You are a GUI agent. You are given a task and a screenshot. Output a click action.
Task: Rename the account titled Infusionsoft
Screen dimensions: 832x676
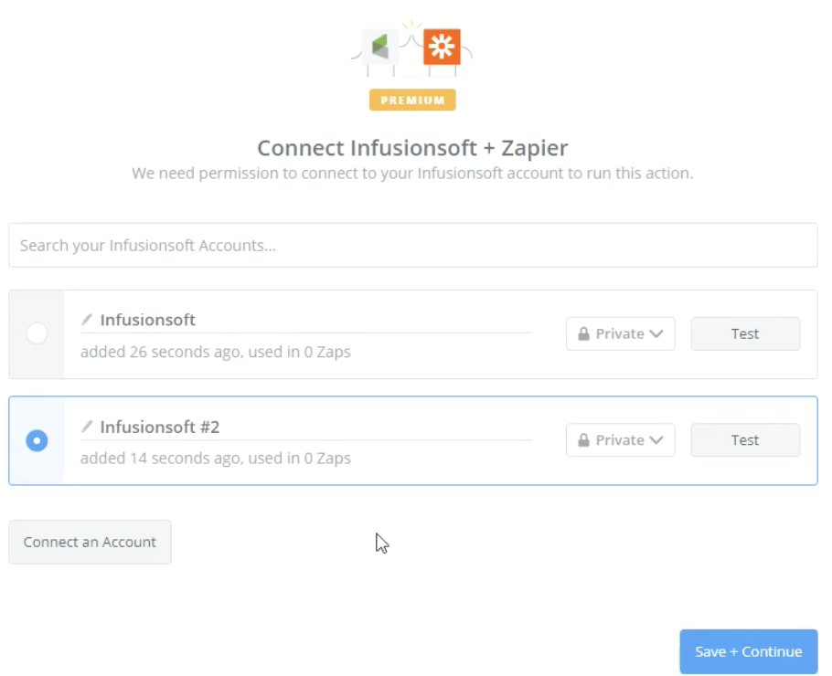coord(148,320)
